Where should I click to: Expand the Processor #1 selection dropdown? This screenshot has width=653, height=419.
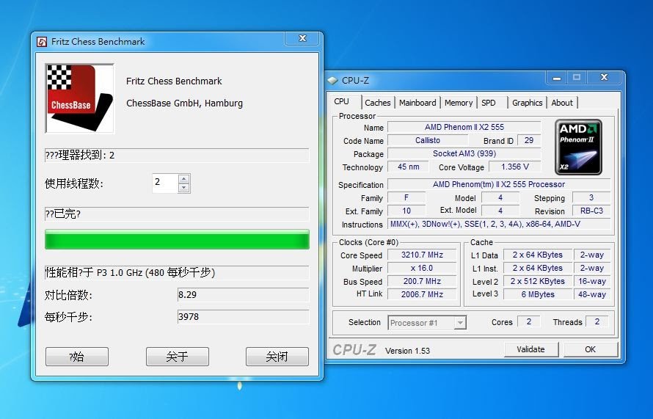tap(460, 323)
